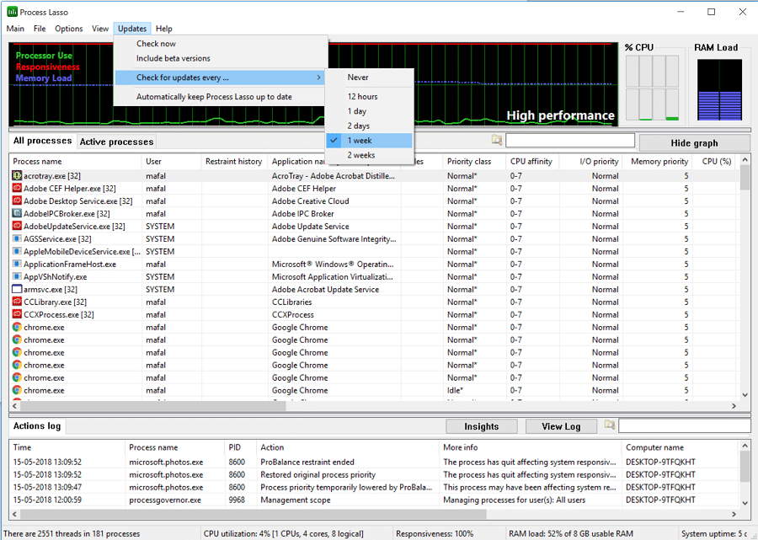Screen dimensions: 758x540
Task: Select the 'ProBalance restraint ended' log action
Action: pos(307,462)
